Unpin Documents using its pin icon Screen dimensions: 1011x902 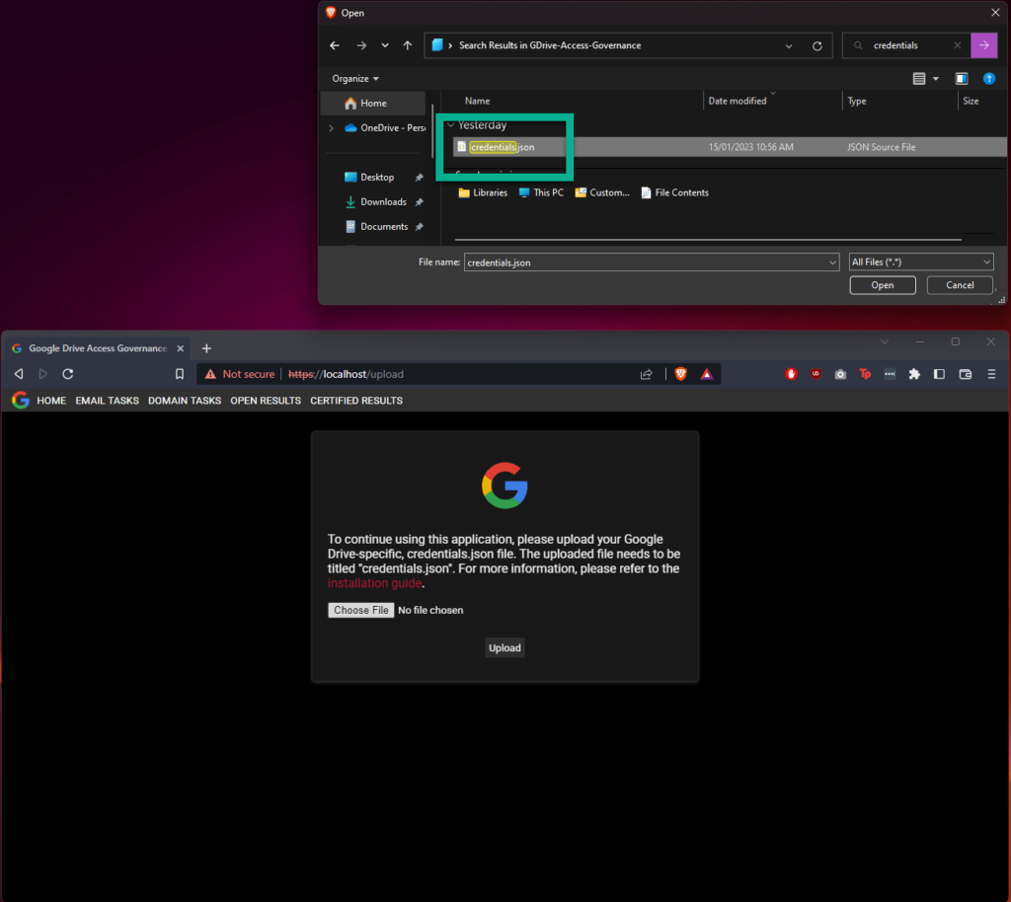tap(419, 227)
